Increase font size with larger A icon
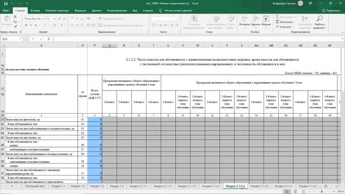This screenshot has width=345, height=194. [59, 19]
